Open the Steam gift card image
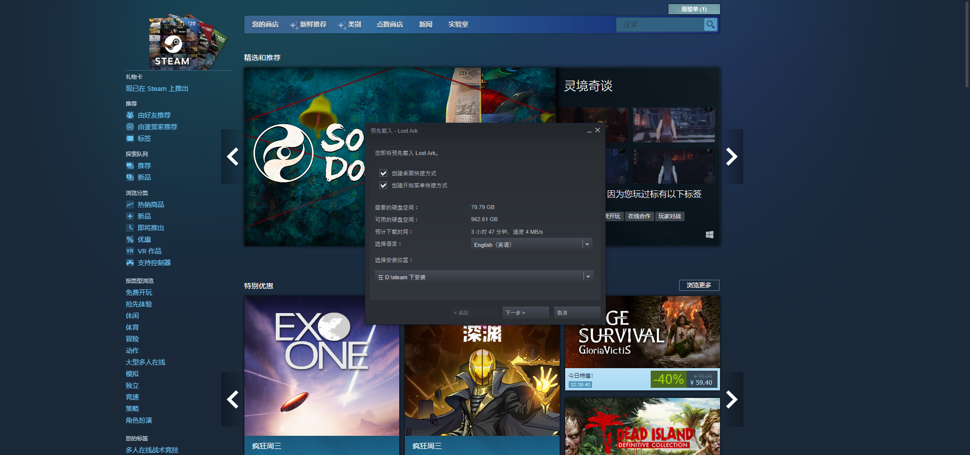 (x=187, y=41)
